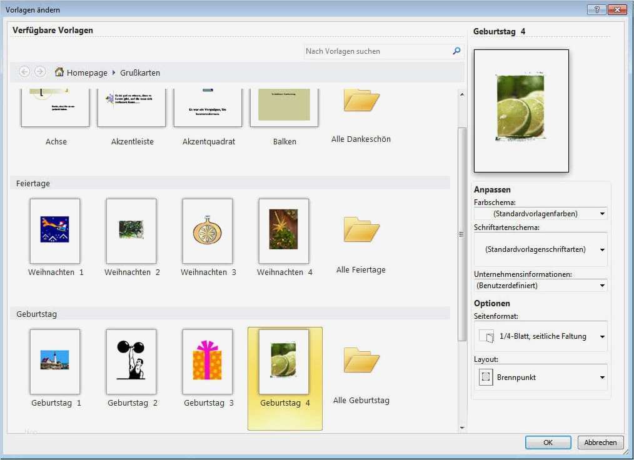This screenshot has height=460, width=634.
Task: Open the Schriftartenschema dropdown
Action: pyautogui.click(x=541, y=249)
